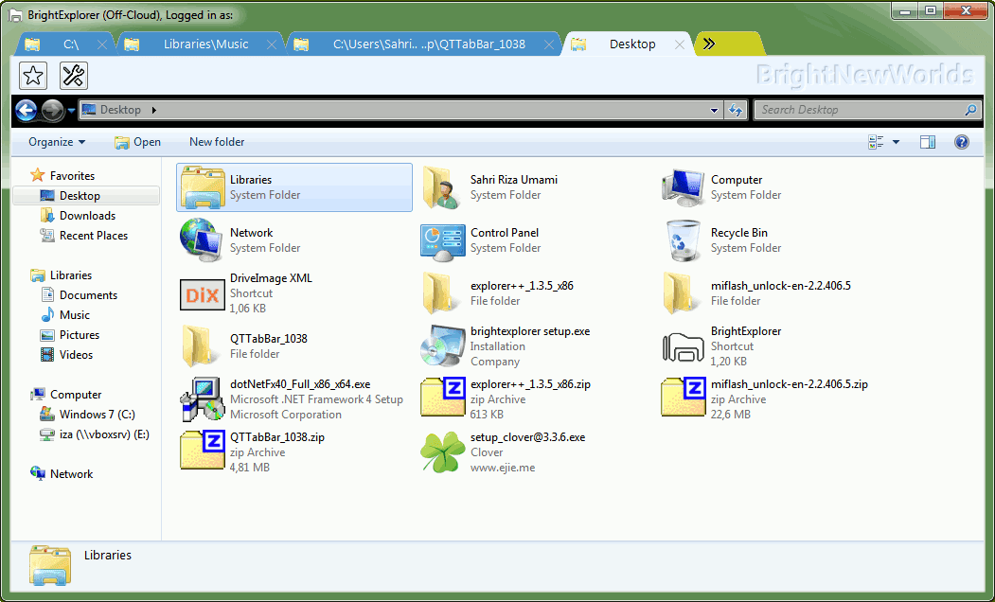The image size is (995, 602).
Task: Switch to the Libraries\Music tab
Action: (x=202, y=44)
